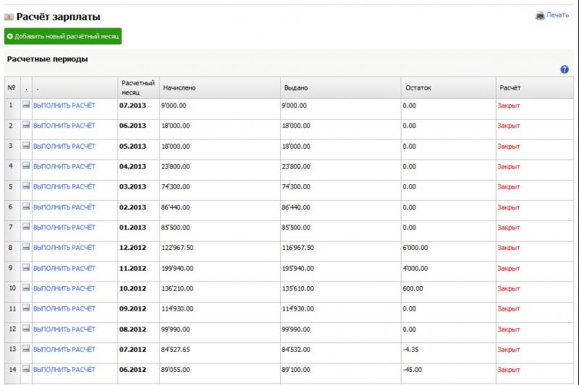Click the small icon in row 05.2013
This screenshot has width=579, height=385.
click(26, 146)
